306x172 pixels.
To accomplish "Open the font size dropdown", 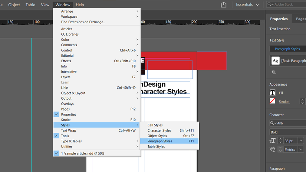I will click(x=301, y=140).
